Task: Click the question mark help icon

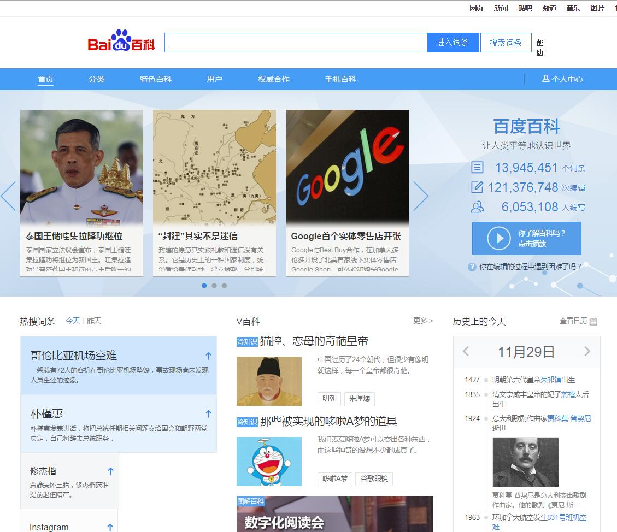Action: pyautogui.click(x=472, y=267)
